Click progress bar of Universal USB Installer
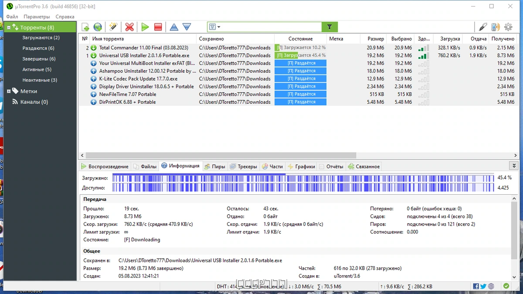 point(300,55)
